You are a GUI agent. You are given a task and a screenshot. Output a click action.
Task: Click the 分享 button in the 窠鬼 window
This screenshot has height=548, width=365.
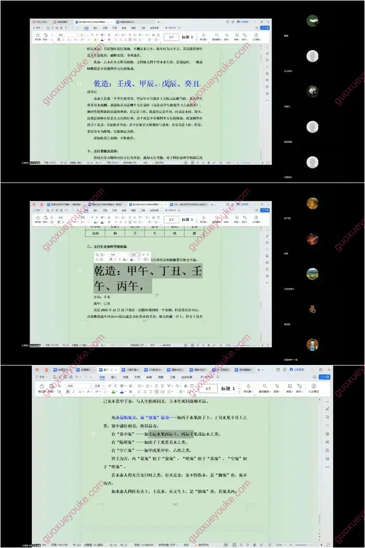coord(325,376)
